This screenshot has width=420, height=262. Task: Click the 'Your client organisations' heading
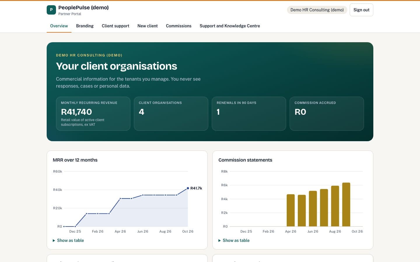click(117, 66)
